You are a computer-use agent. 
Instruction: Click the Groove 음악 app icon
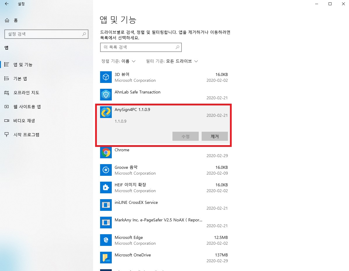pyautogui.click(x=106, y=170)
